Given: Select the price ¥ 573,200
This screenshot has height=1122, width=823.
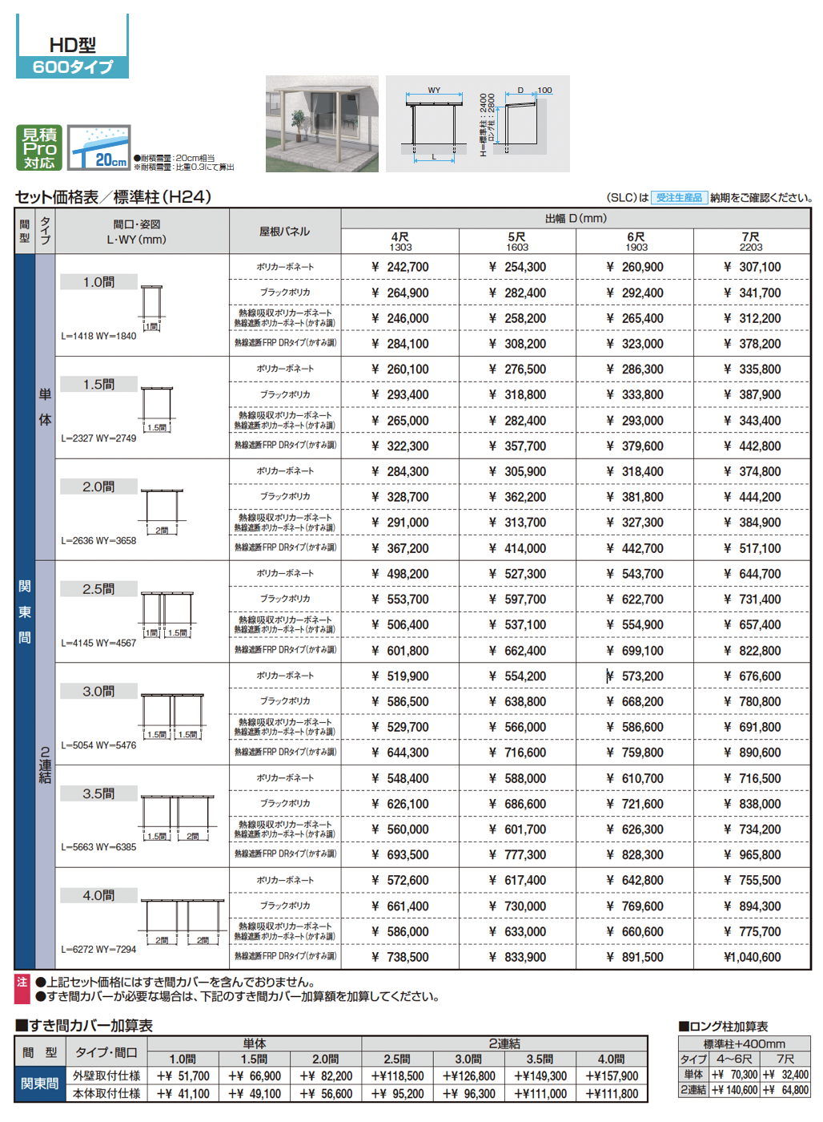Looking at the screenshot, I should tap(635, 676).
